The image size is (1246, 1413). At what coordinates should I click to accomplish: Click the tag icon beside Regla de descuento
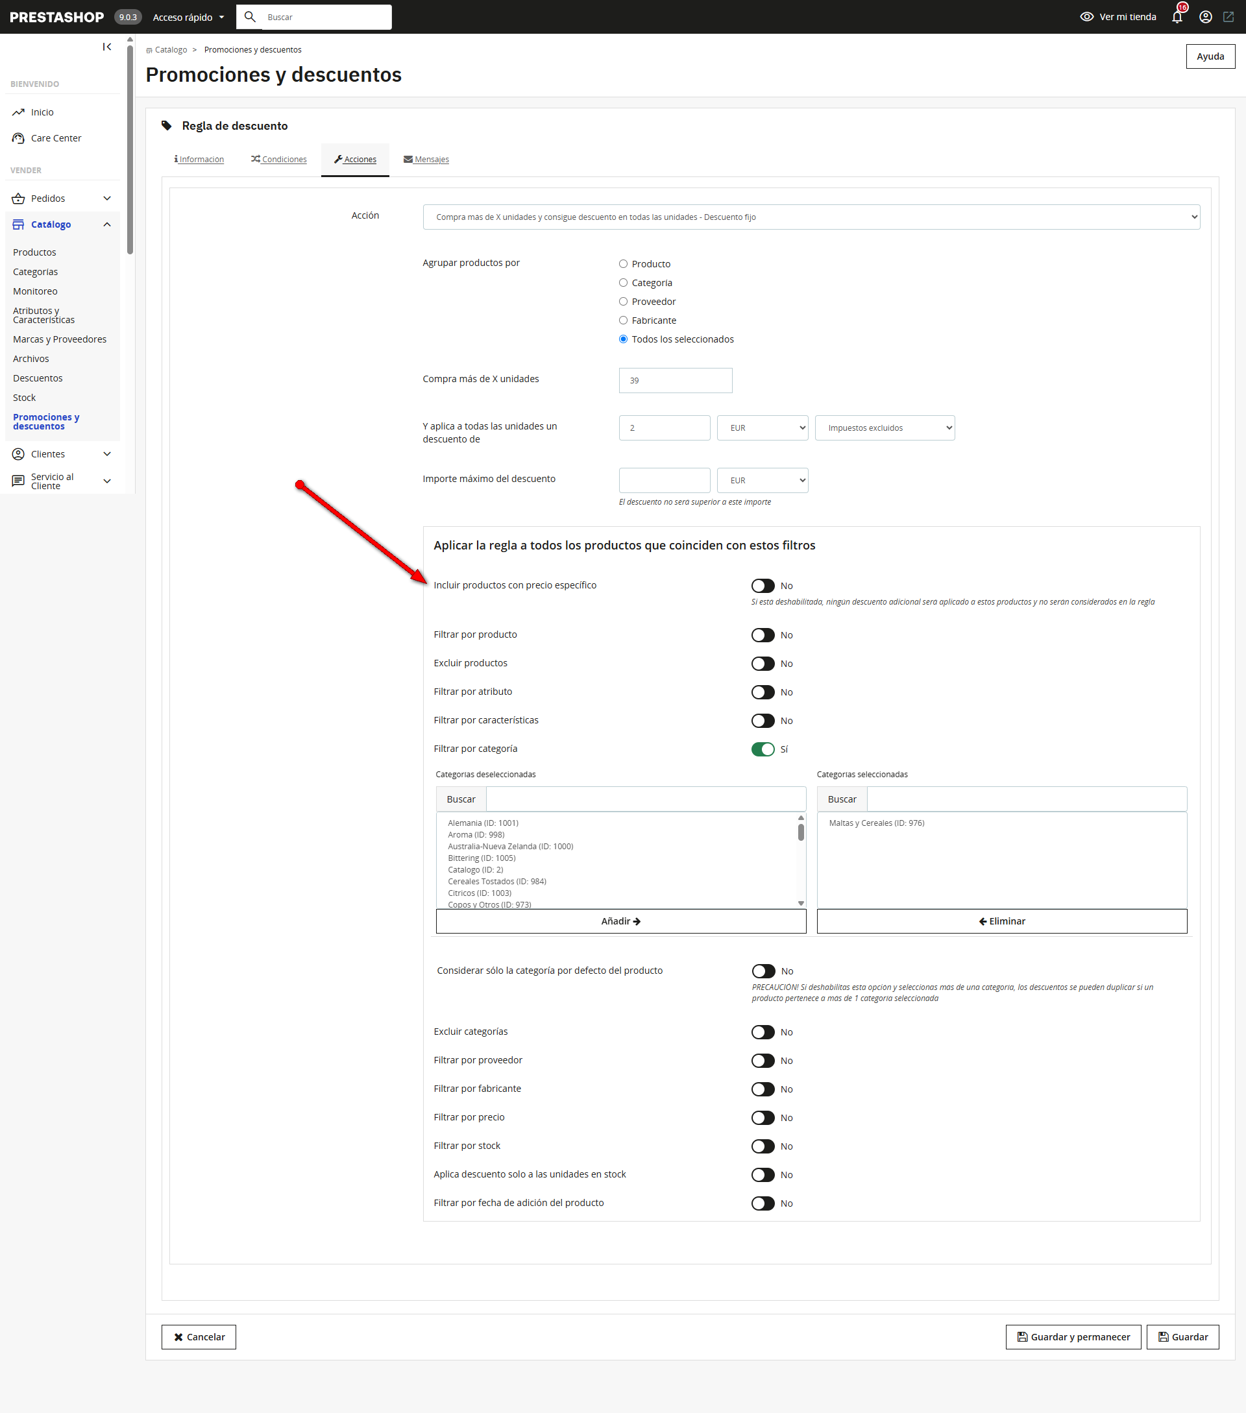click(167, 126)
